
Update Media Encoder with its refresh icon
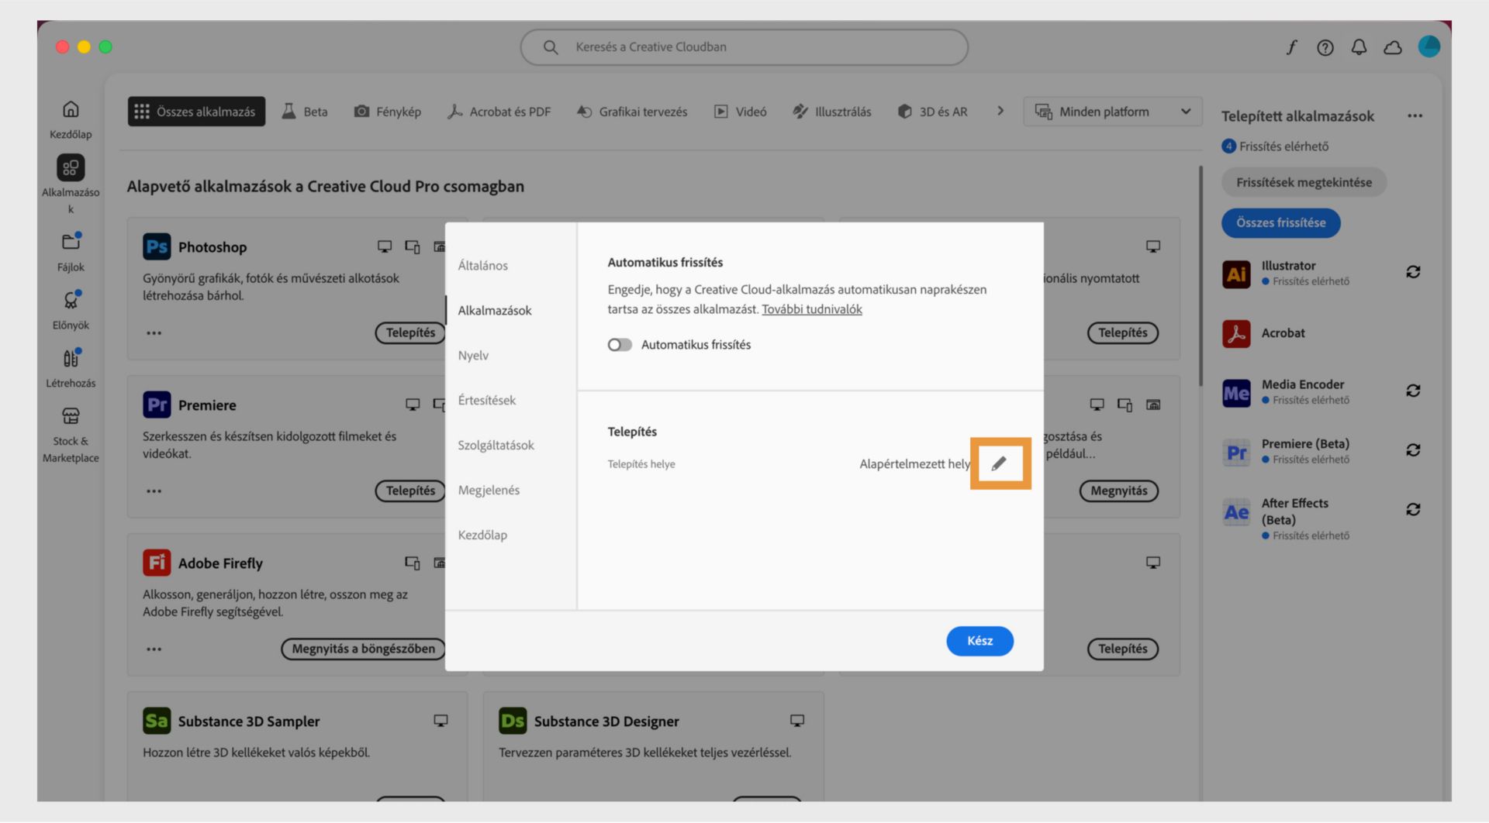[1413, 391]
